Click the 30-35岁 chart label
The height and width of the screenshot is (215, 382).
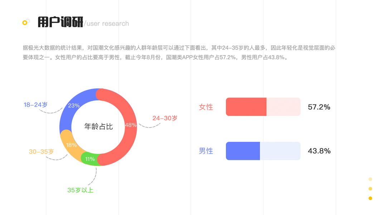coord(41,152)
